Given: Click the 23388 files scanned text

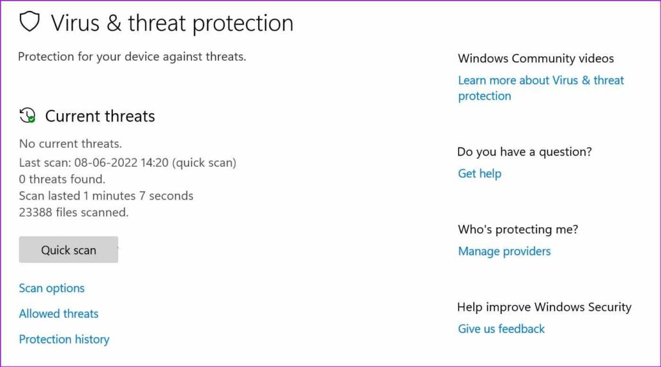Looking at the screenshot, I should pos(74,212).
